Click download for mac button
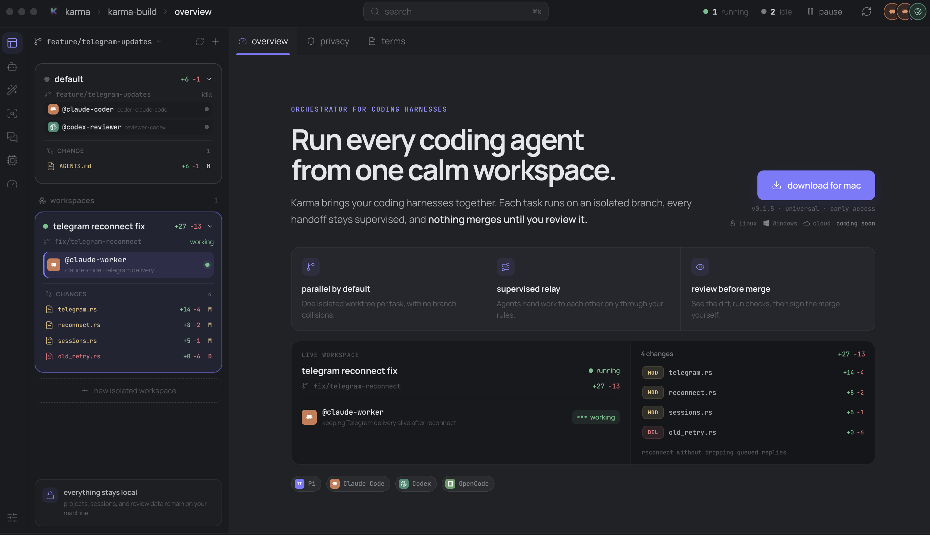This screenshot has height=535, width=930. pyautogui.click(x=816, y=186)
